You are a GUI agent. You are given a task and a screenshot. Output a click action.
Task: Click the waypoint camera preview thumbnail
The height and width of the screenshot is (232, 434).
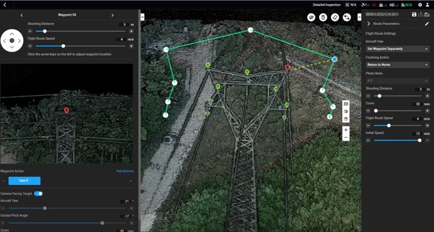[67, 113]
